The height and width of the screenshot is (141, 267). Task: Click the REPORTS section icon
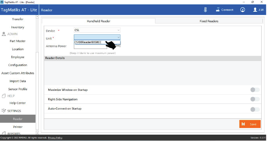(x=4, y=134)
